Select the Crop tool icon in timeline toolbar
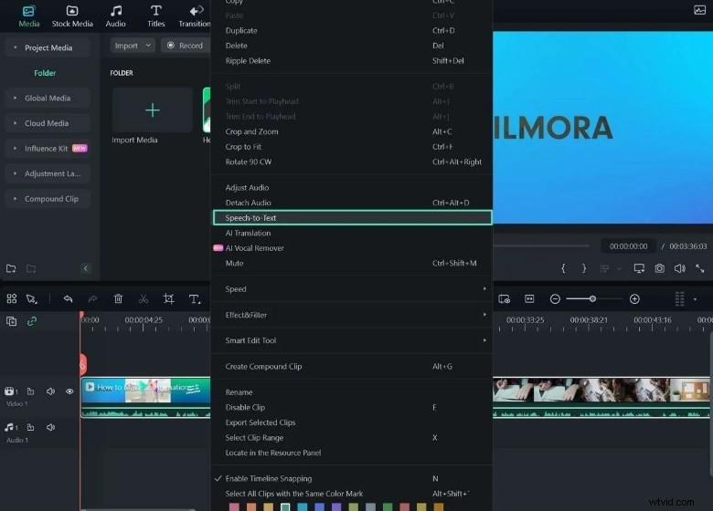Image resolution: width=713 pixels, height=511 pixels. 168,299
